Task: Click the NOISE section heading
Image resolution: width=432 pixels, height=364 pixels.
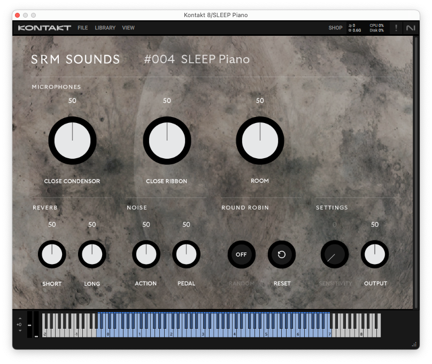Action: (137, 207)
